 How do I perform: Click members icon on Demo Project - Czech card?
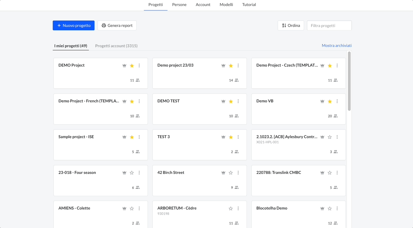click(x=336, y=80)
